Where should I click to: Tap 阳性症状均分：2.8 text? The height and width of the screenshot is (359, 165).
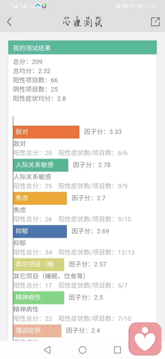(40, 99)
